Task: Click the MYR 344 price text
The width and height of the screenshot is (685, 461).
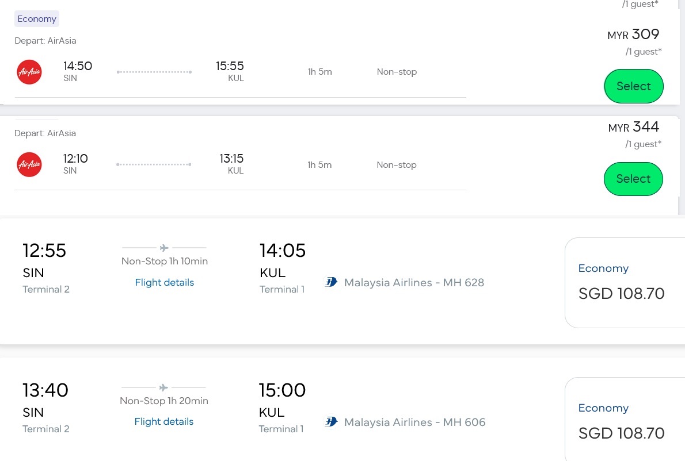Action: 634,127
